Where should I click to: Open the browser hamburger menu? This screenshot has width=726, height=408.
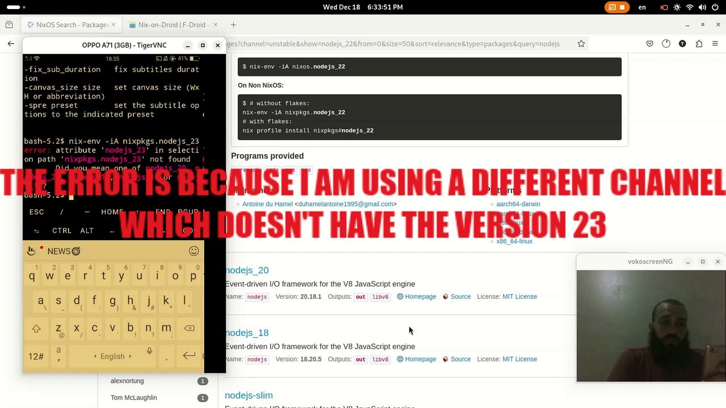(715, 44)
